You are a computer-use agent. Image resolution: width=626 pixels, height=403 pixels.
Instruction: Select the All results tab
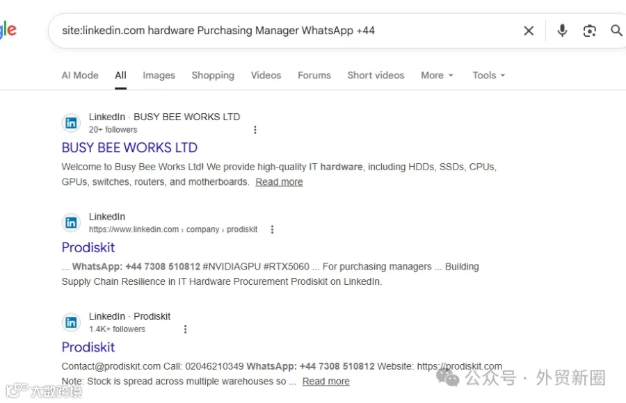[120, 75]
